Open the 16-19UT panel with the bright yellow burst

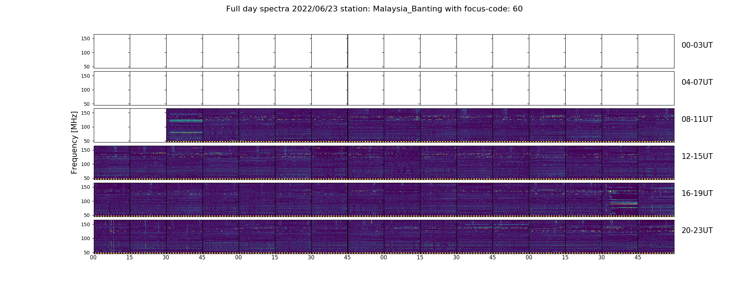tap(620, 199)
